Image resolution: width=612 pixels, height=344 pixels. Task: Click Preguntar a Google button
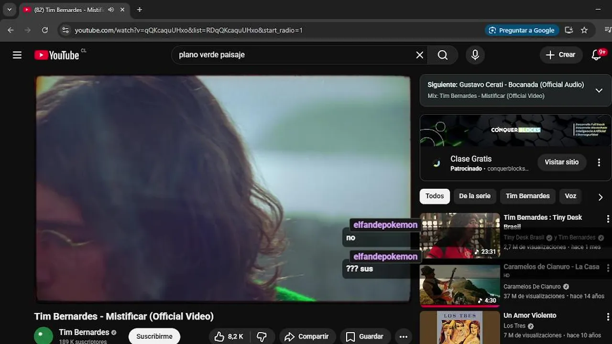click(x=522, y=30)
